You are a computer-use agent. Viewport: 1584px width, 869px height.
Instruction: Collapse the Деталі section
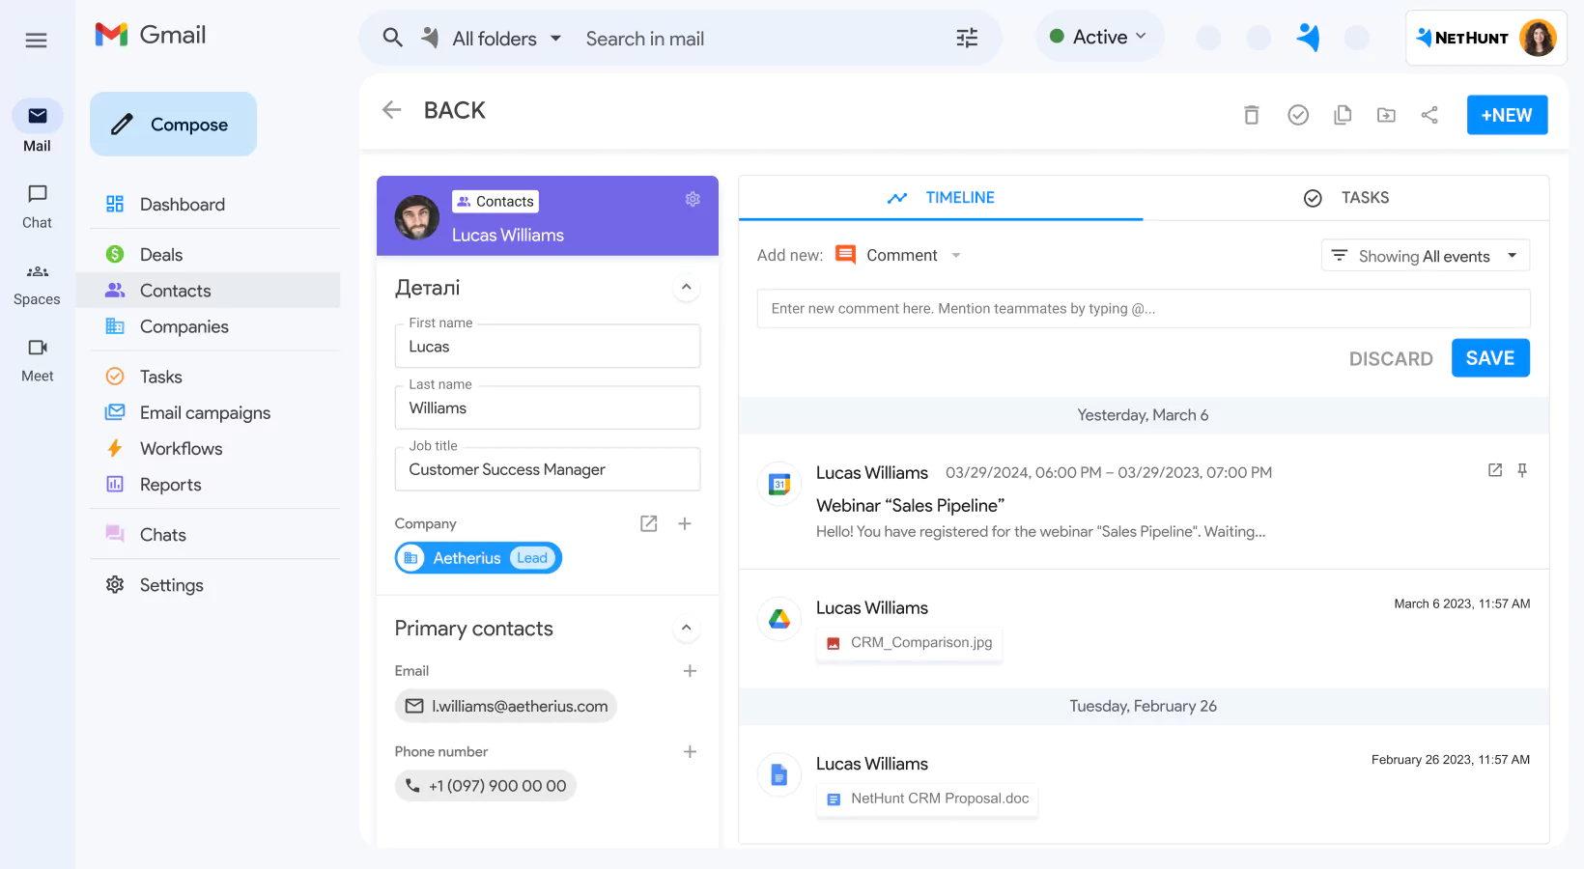point(687,287)
